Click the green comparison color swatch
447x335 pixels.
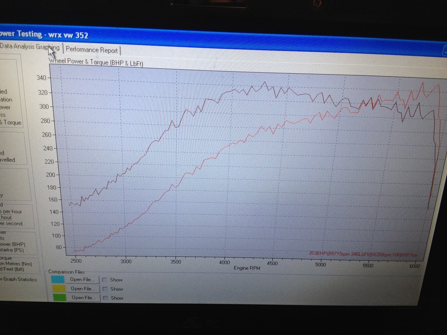coord(58,297)
